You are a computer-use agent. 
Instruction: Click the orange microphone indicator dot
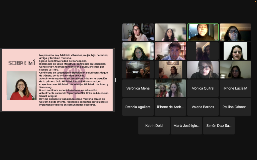[256, 1]
